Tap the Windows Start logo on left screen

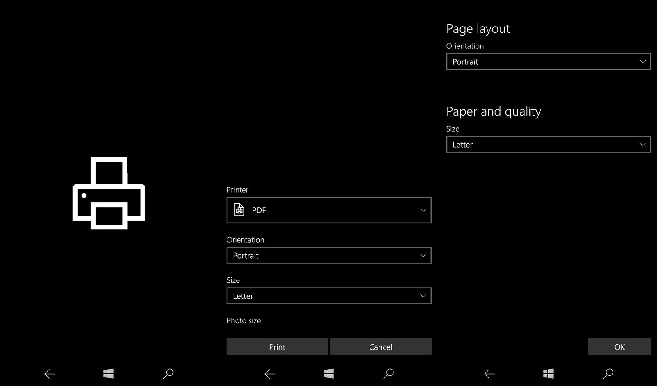pos(108,373)
